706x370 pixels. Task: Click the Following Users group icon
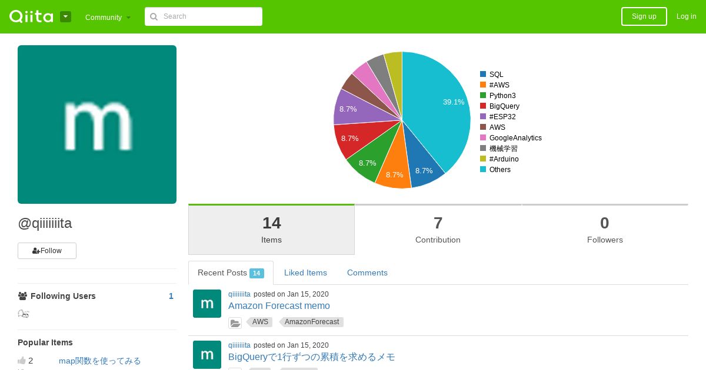[x=22, y=296]
